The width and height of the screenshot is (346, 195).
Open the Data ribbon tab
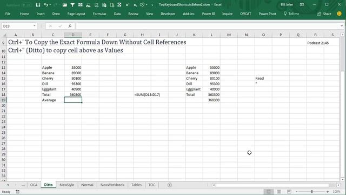click(117, 14)
